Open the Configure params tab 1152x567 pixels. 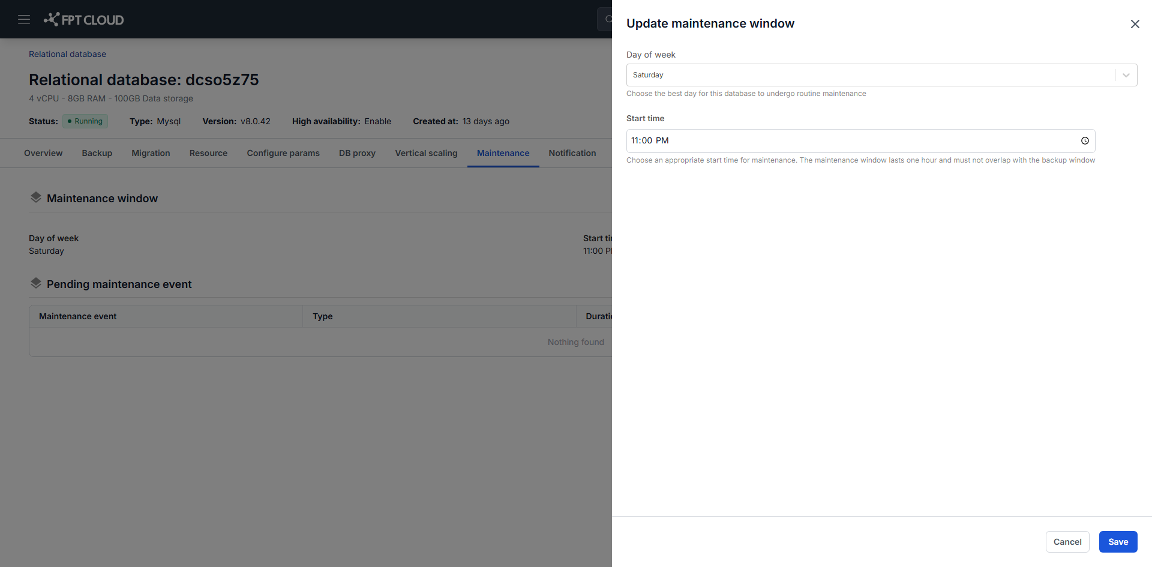(x=283, y=153)
